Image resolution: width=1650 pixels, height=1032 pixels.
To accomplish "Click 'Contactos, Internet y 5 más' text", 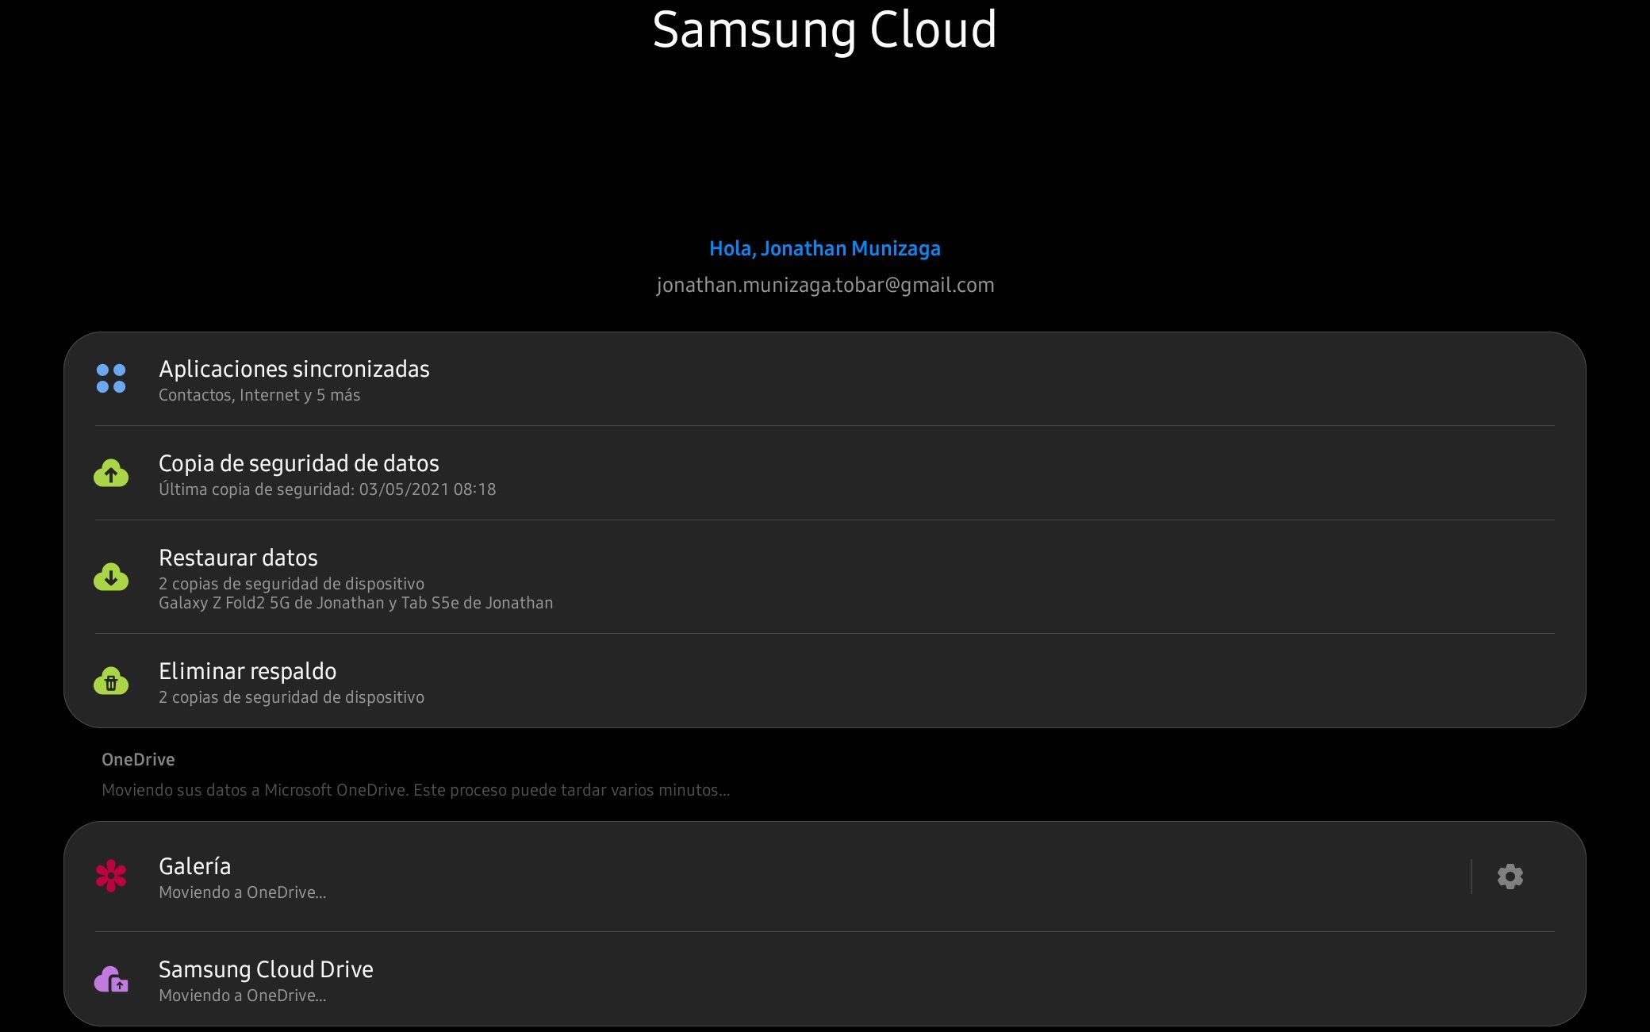I will tap(259, 395).
